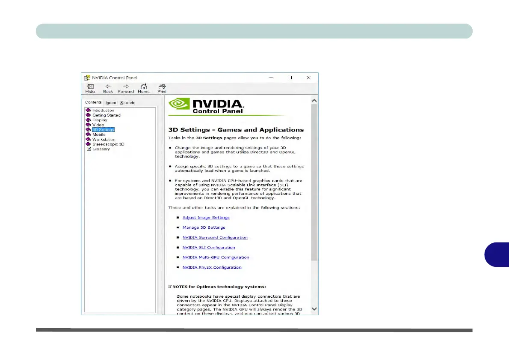The height and width of the screenshot is (359, 509).
Task: Click the Workstation book icon
Action: click(x=88, y=140)
